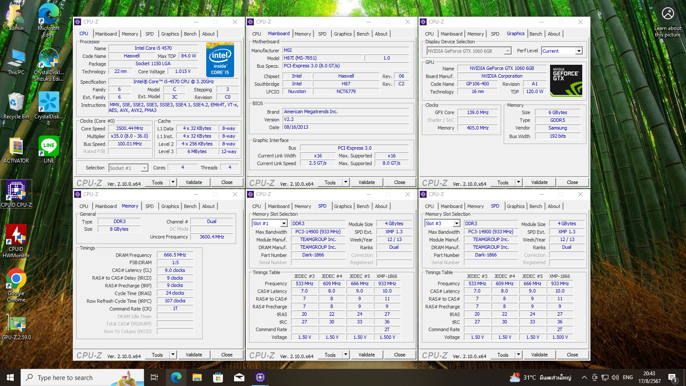Select the Recycle Bin desktop icon
This screenshot has width=686, height=386.
[x=16, y=106]
